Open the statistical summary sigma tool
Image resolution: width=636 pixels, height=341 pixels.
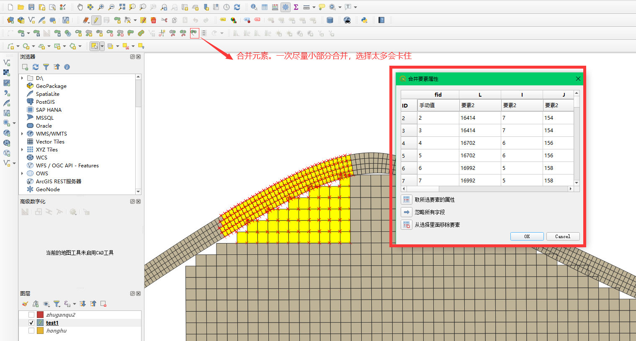[296, 7]
